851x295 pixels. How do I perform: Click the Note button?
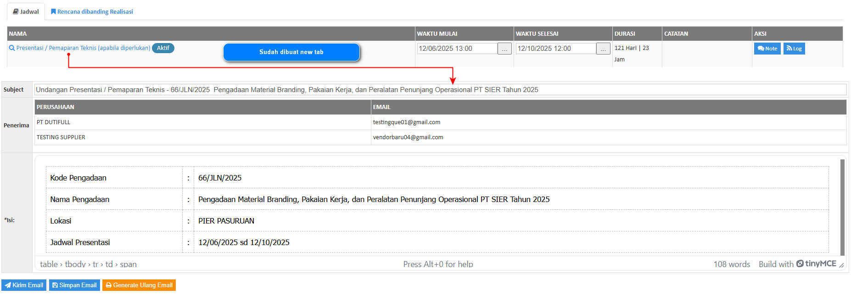tap(767, 49)
